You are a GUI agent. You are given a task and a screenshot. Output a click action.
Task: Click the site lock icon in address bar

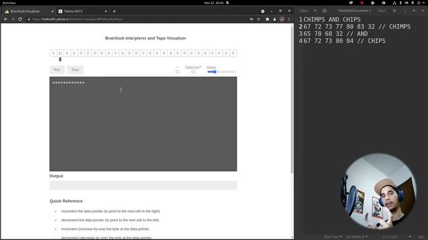[29, 19]
